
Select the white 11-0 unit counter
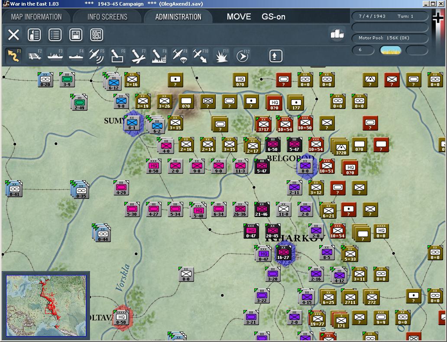tap(283, 210)
